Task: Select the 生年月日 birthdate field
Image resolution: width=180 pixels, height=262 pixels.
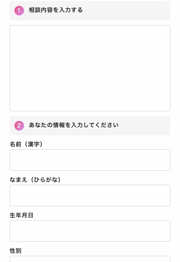Action: pos(90,231)
